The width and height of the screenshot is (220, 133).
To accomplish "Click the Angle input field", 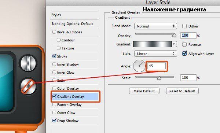I will pyautogui.click(x=157, y=66).
